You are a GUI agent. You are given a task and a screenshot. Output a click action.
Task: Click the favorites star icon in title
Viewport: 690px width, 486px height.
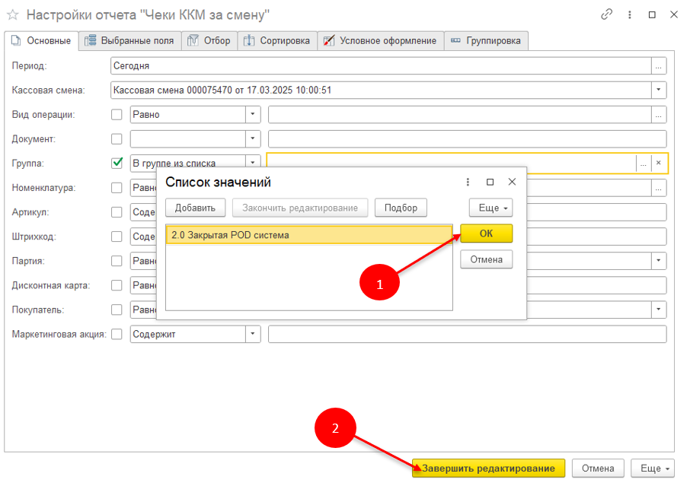[x=13, y=15]
